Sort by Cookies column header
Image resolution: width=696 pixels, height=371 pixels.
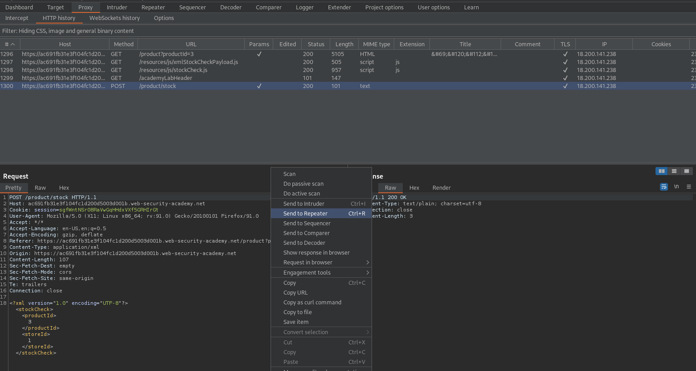click(x=661, y=44)
